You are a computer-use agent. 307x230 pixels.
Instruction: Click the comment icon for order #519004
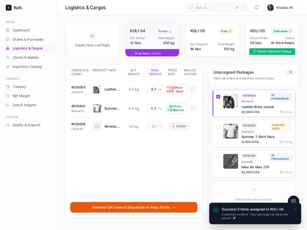(x=193, y=89)
